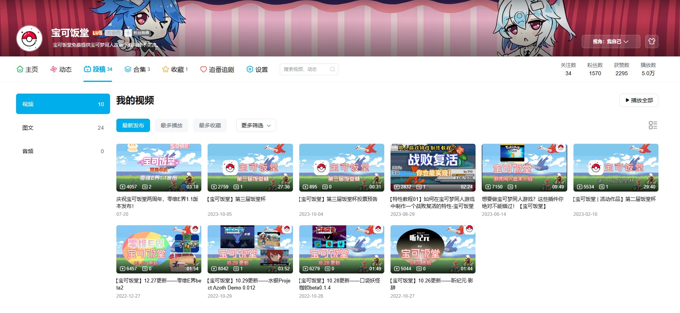Open the 动态 feed tab

(61, 69)
